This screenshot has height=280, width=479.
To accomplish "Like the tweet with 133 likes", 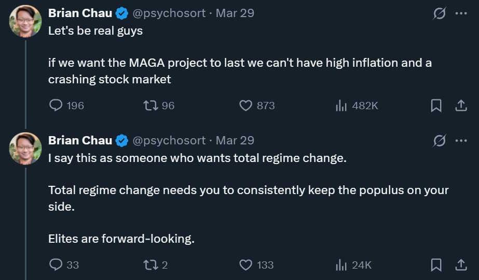I will click(x=245, y=265).
